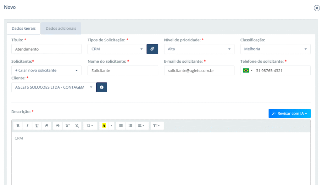Apply the yellow highlight text color

pyautogui.click(x=104, y=126)
